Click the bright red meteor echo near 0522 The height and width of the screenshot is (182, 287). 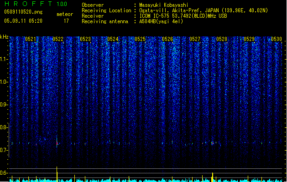[x=57, y=143]
